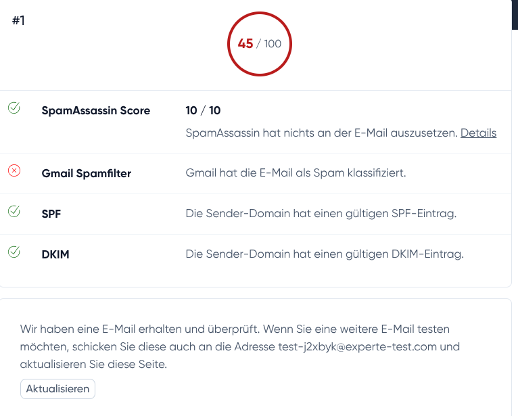Click the green check icon beside SpamAssassin Score
This screenshot has width=518, height=416.
coord(14,108)
